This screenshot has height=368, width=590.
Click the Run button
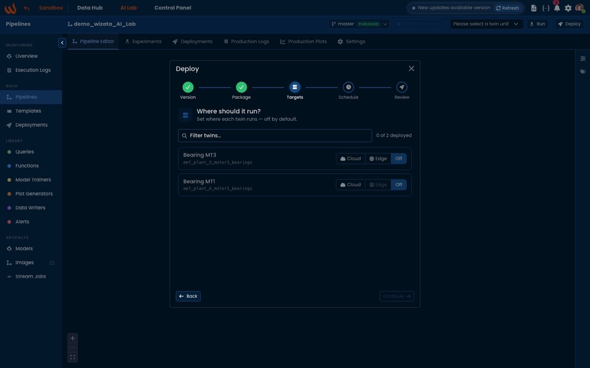pos(537,24)
